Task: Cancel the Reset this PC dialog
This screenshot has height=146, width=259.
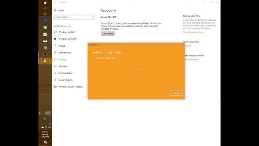Action: pos(176,93)
